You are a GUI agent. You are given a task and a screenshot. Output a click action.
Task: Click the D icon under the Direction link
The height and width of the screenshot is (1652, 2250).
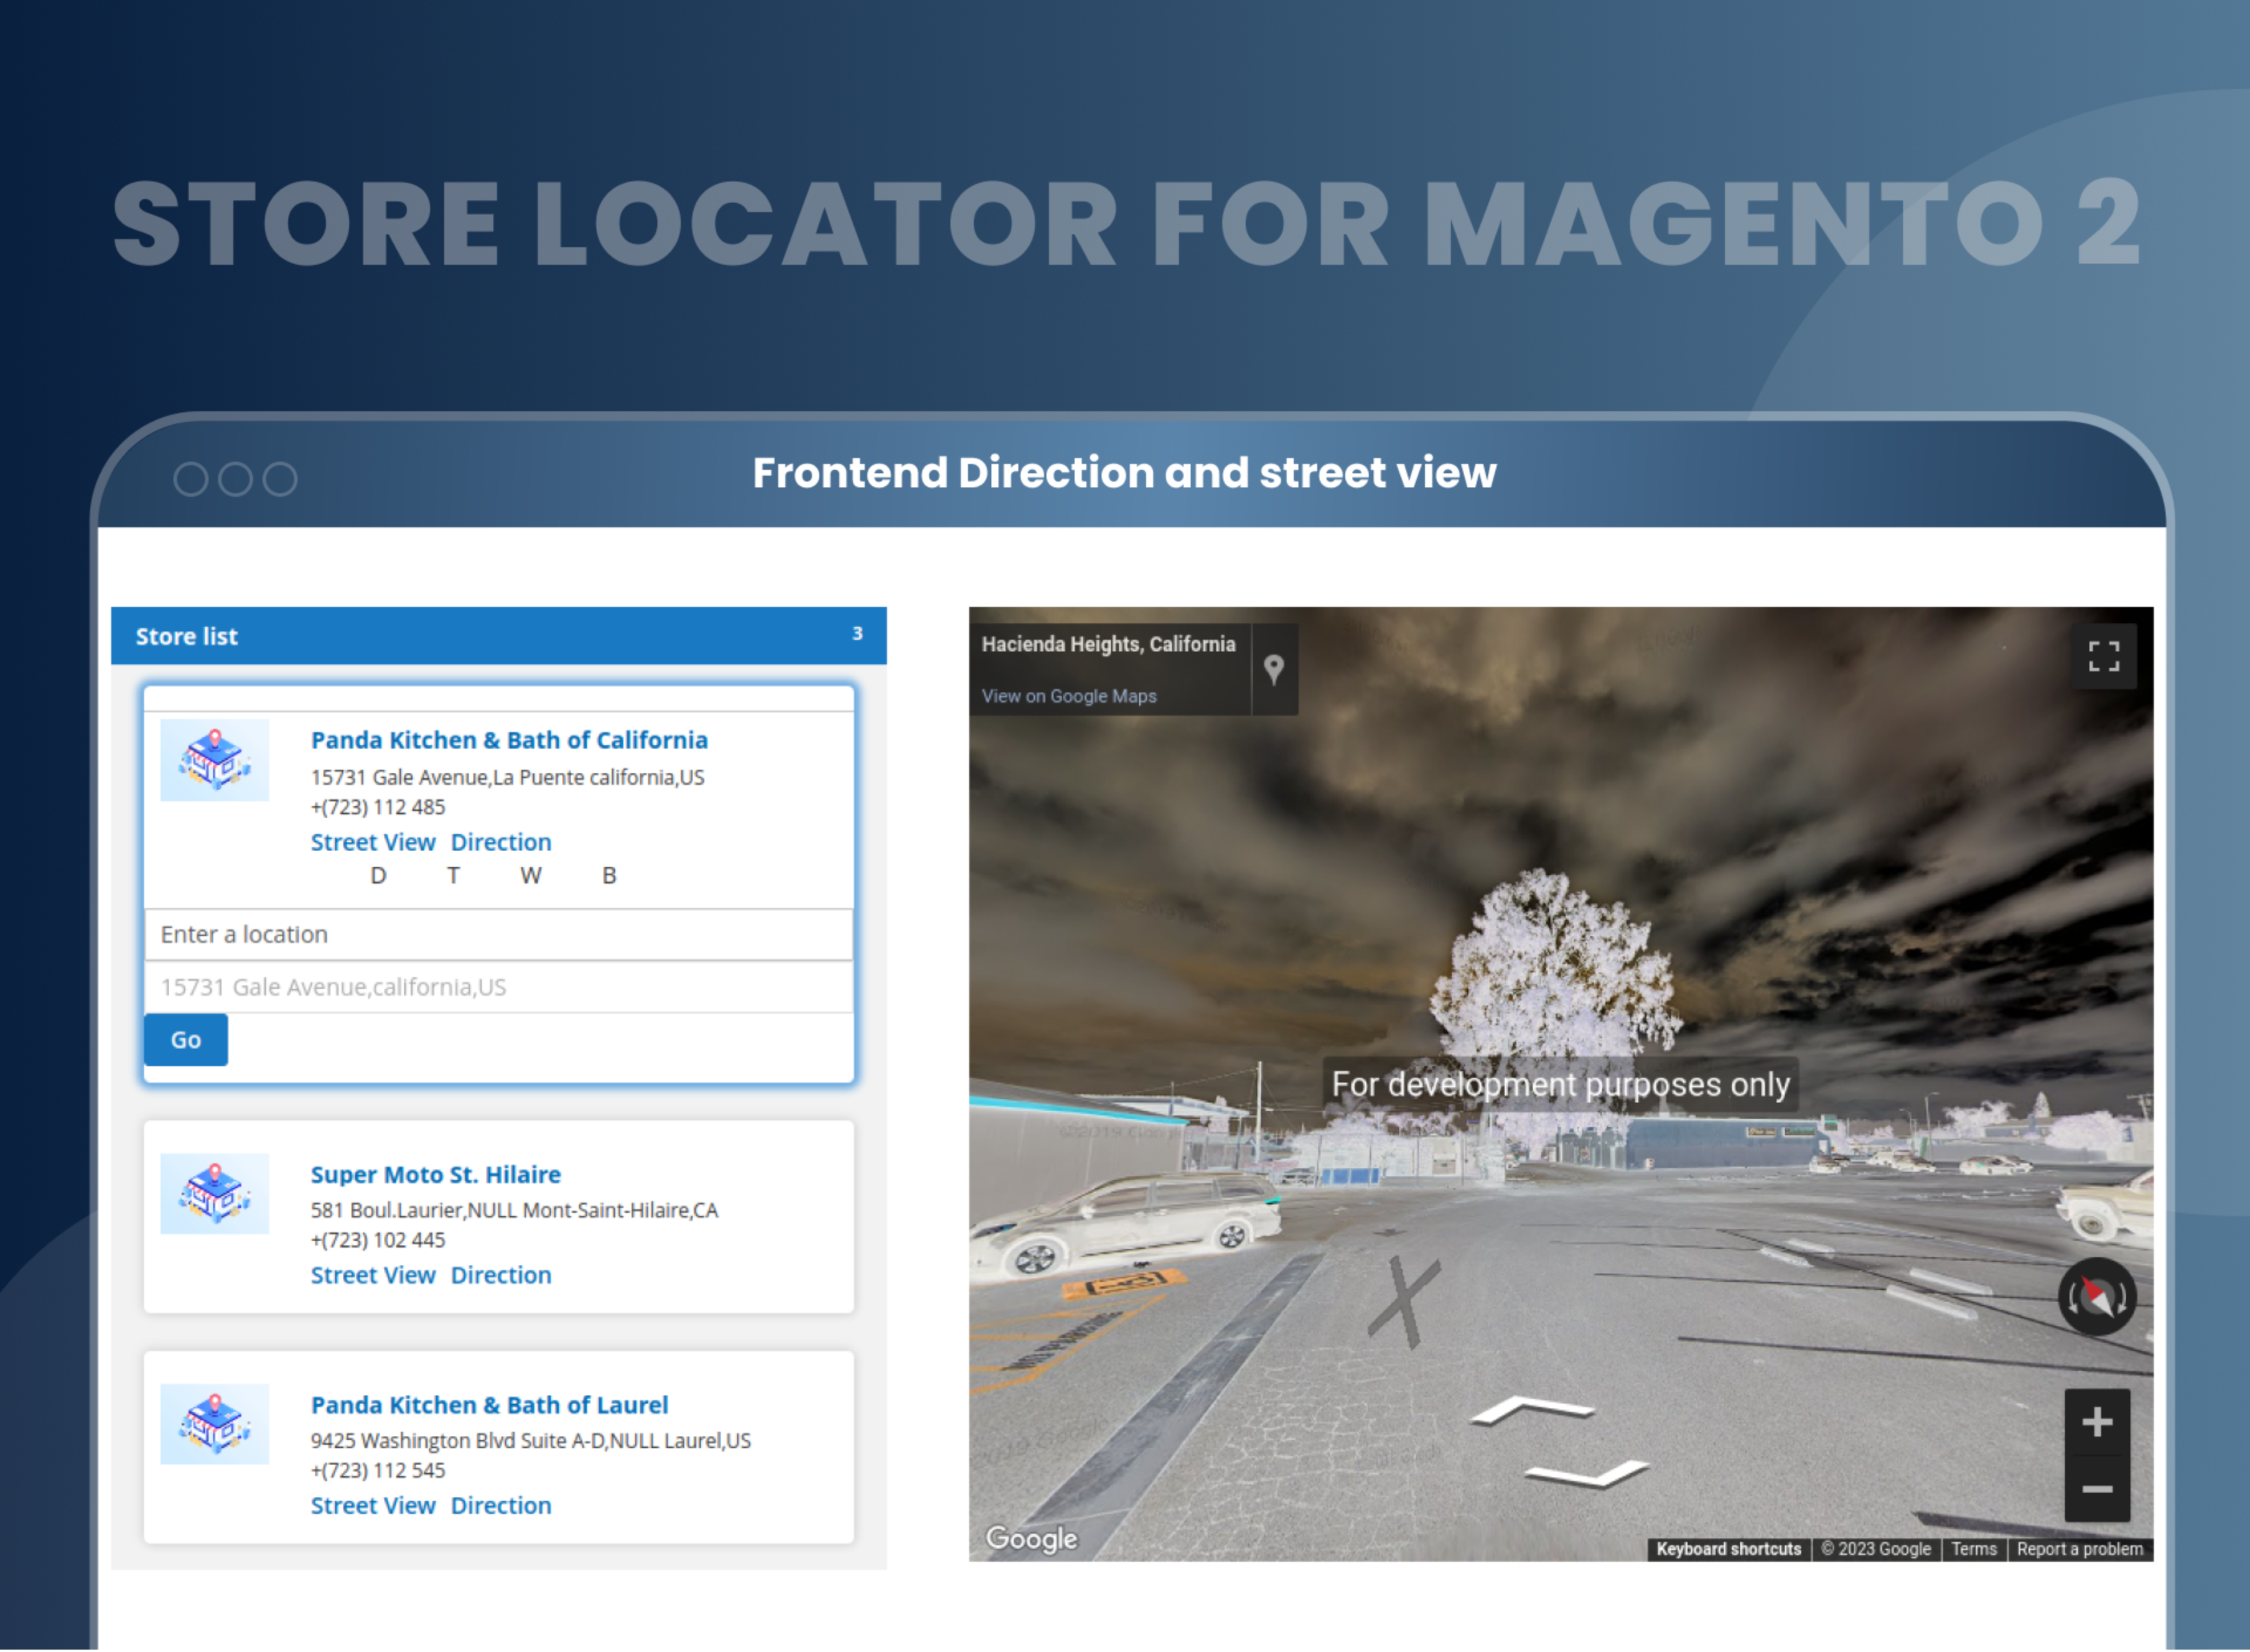click(378, 875)
